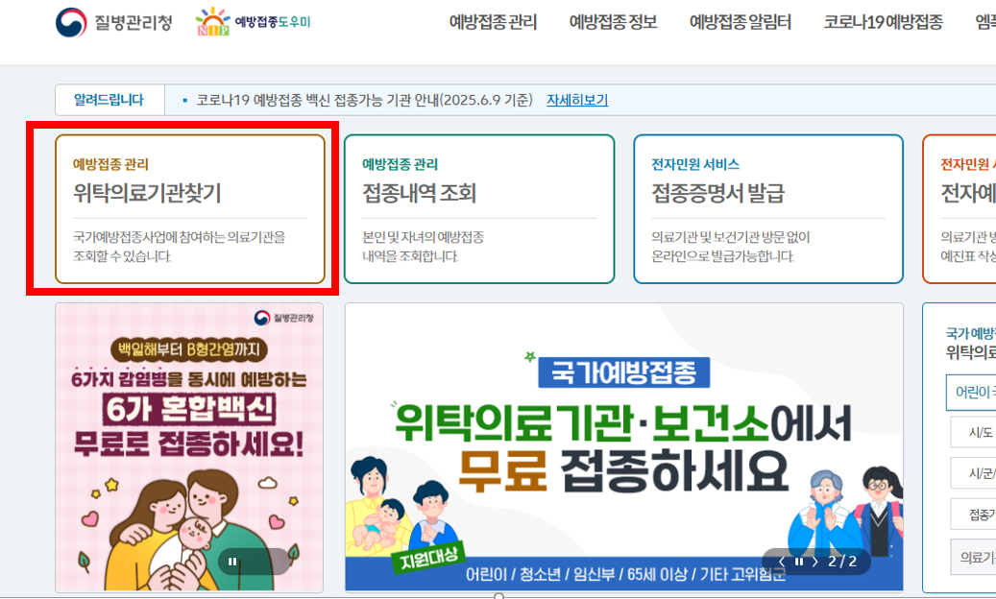996x599 pixels.
Task: Open the 접종내역 조회 card
Action: point(479,208)
